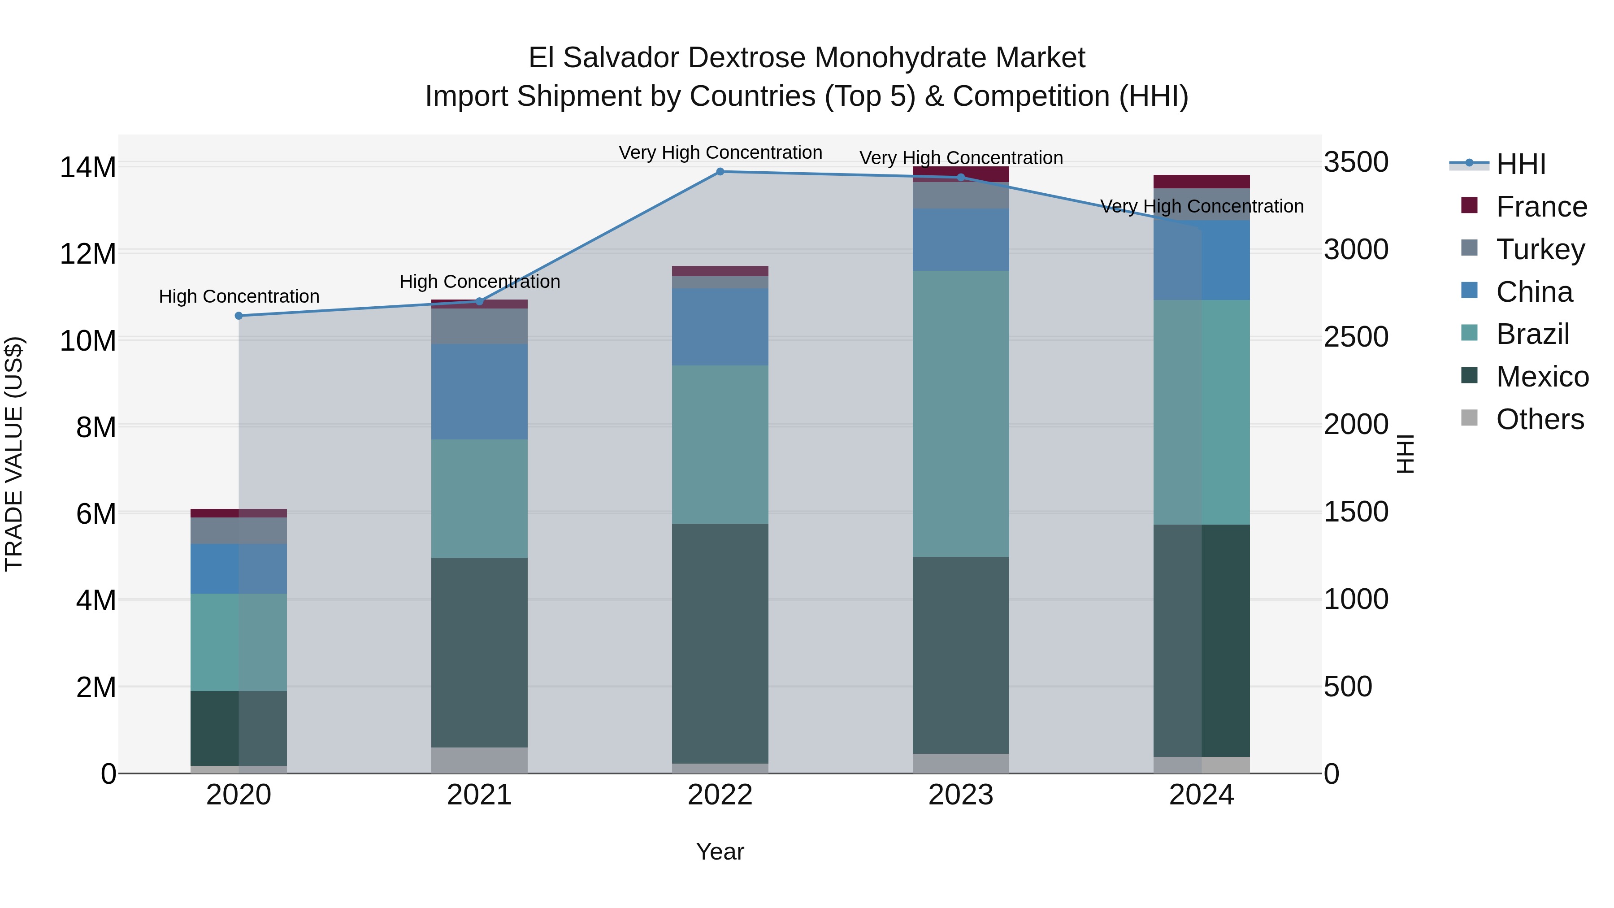
Task: Select the China segment of the 2022 bar
Action: pos(720,326)
